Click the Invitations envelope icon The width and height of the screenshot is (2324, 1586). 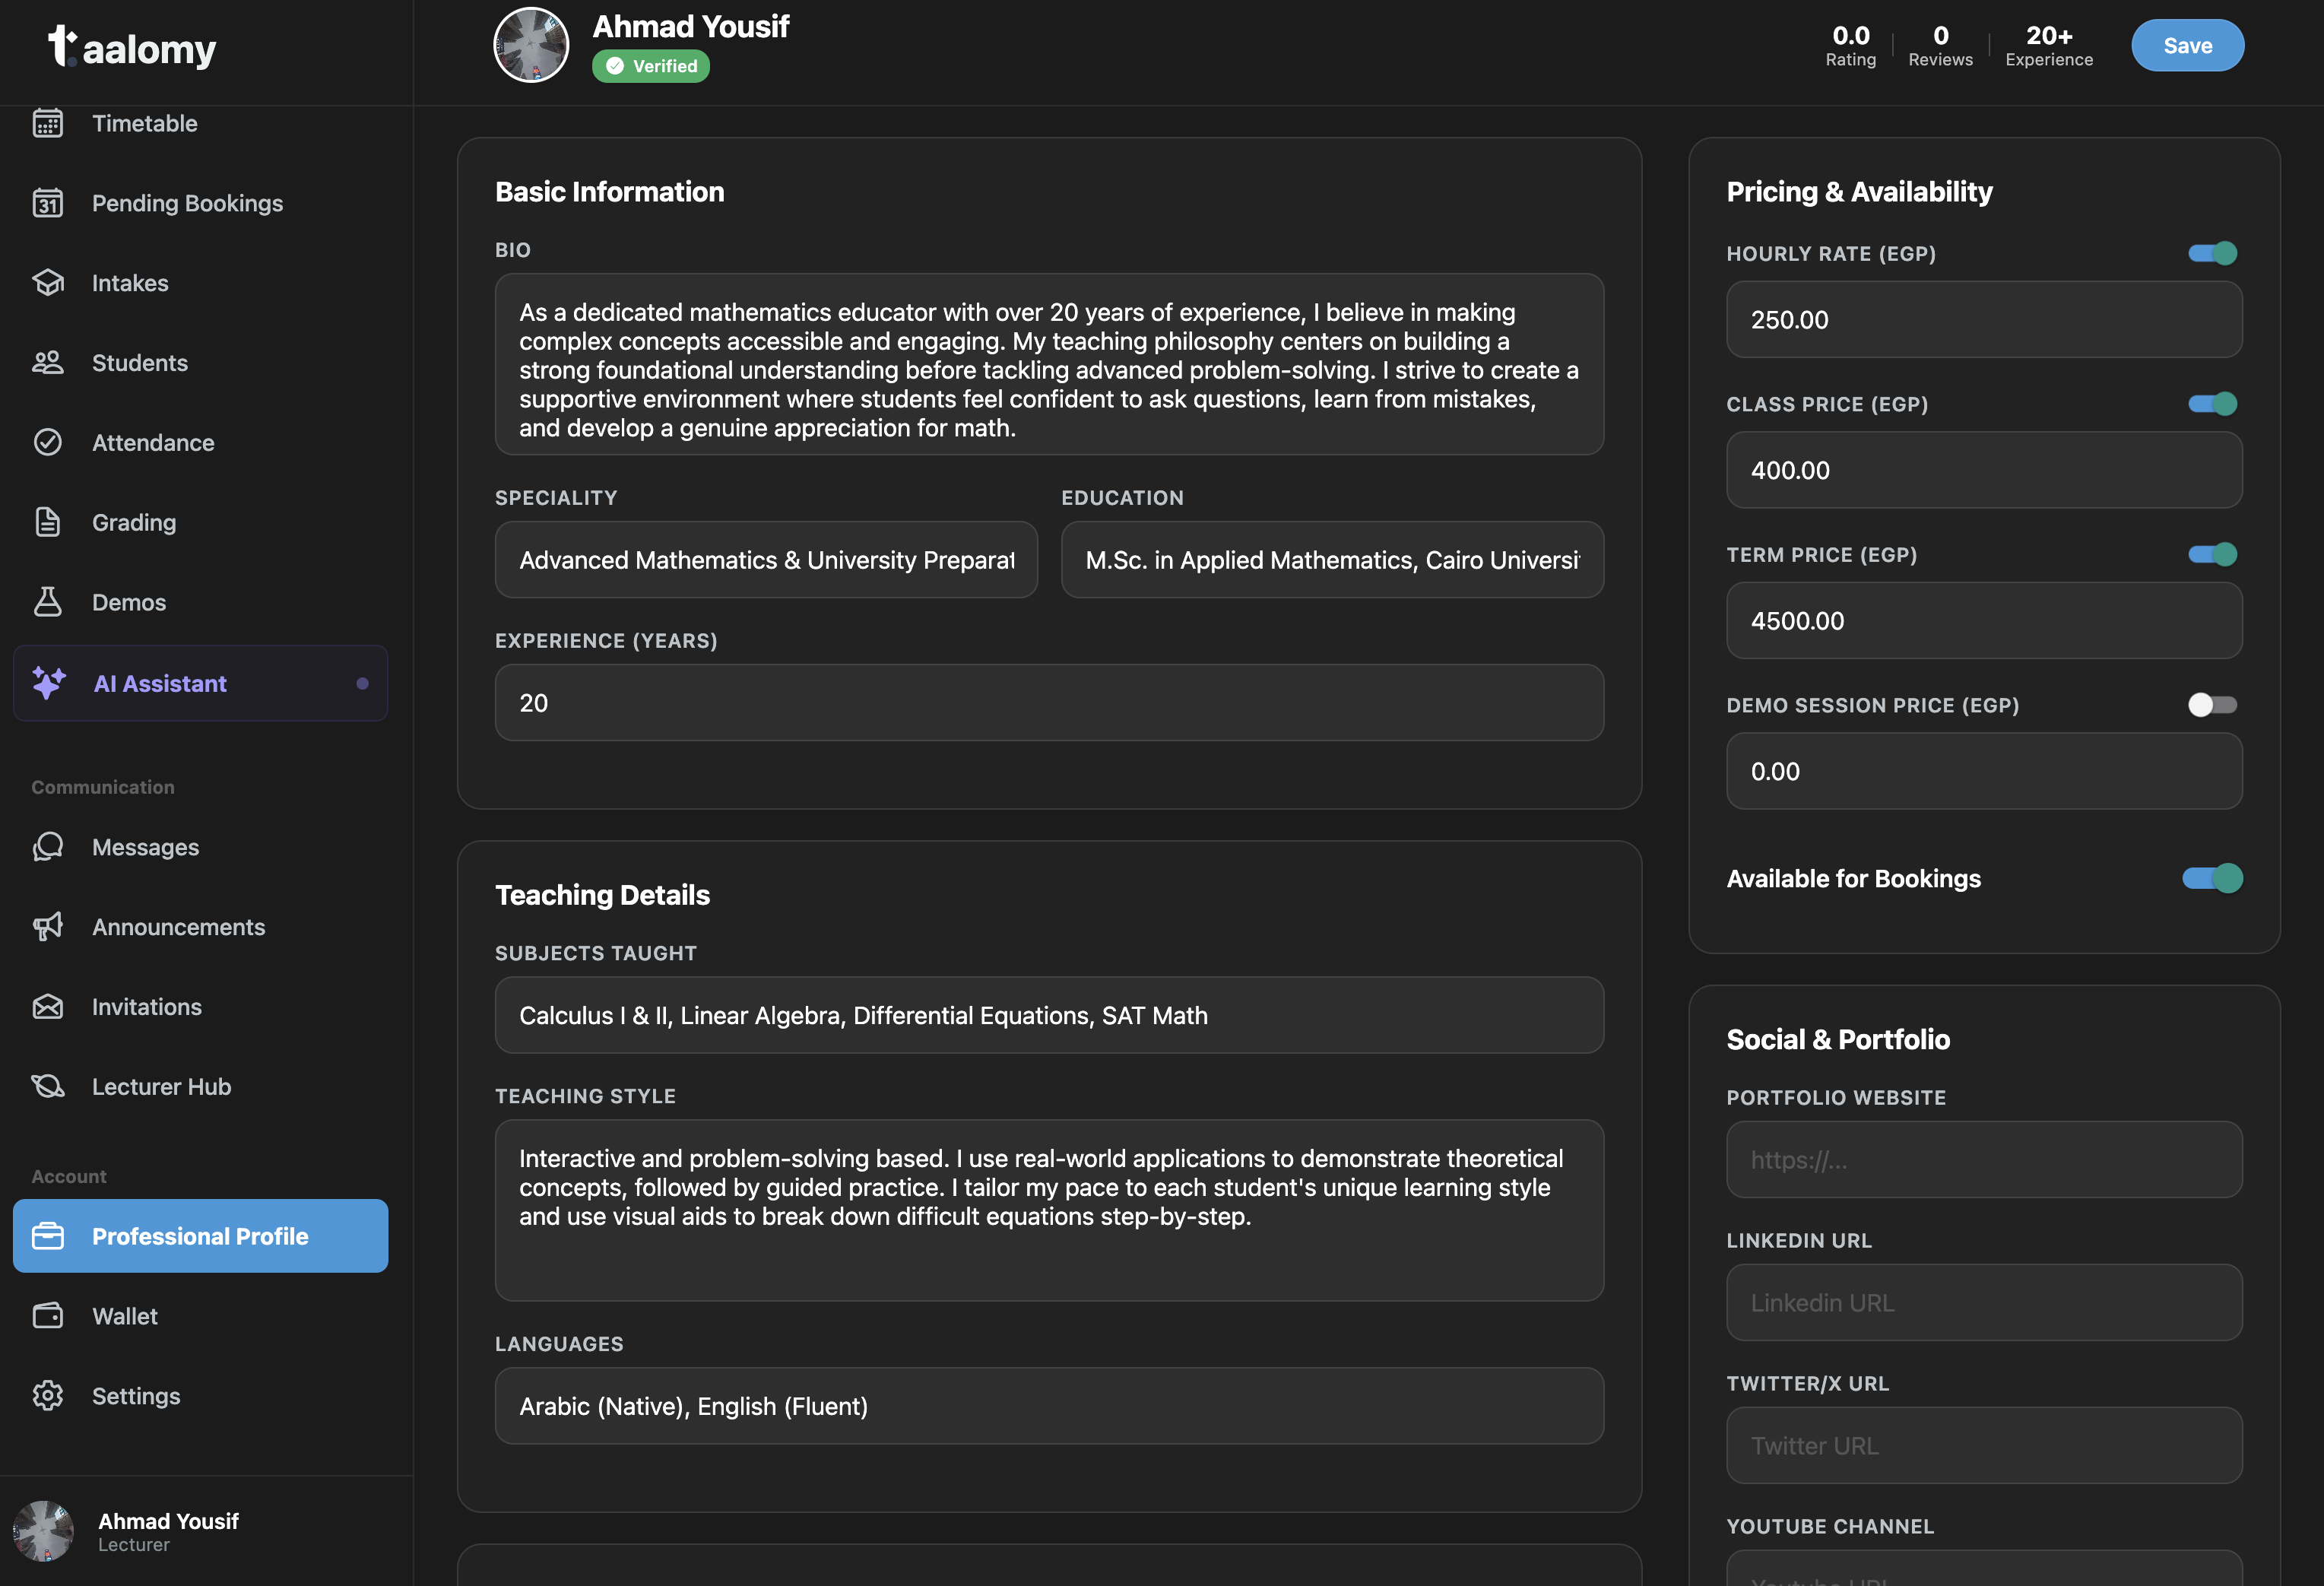point(48,1006)
